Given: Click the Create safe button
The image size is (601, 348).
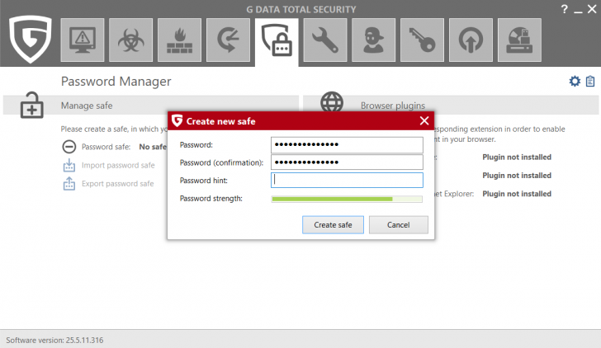Looking at the screenshot, I should coord(333,225).
